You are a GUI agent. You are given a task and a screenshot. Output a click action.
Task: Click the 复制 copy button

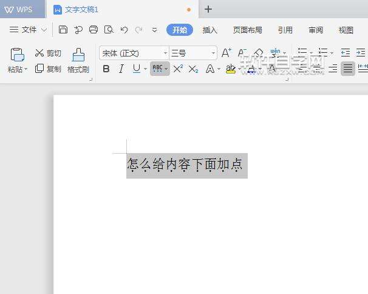[x=48, y=69]
